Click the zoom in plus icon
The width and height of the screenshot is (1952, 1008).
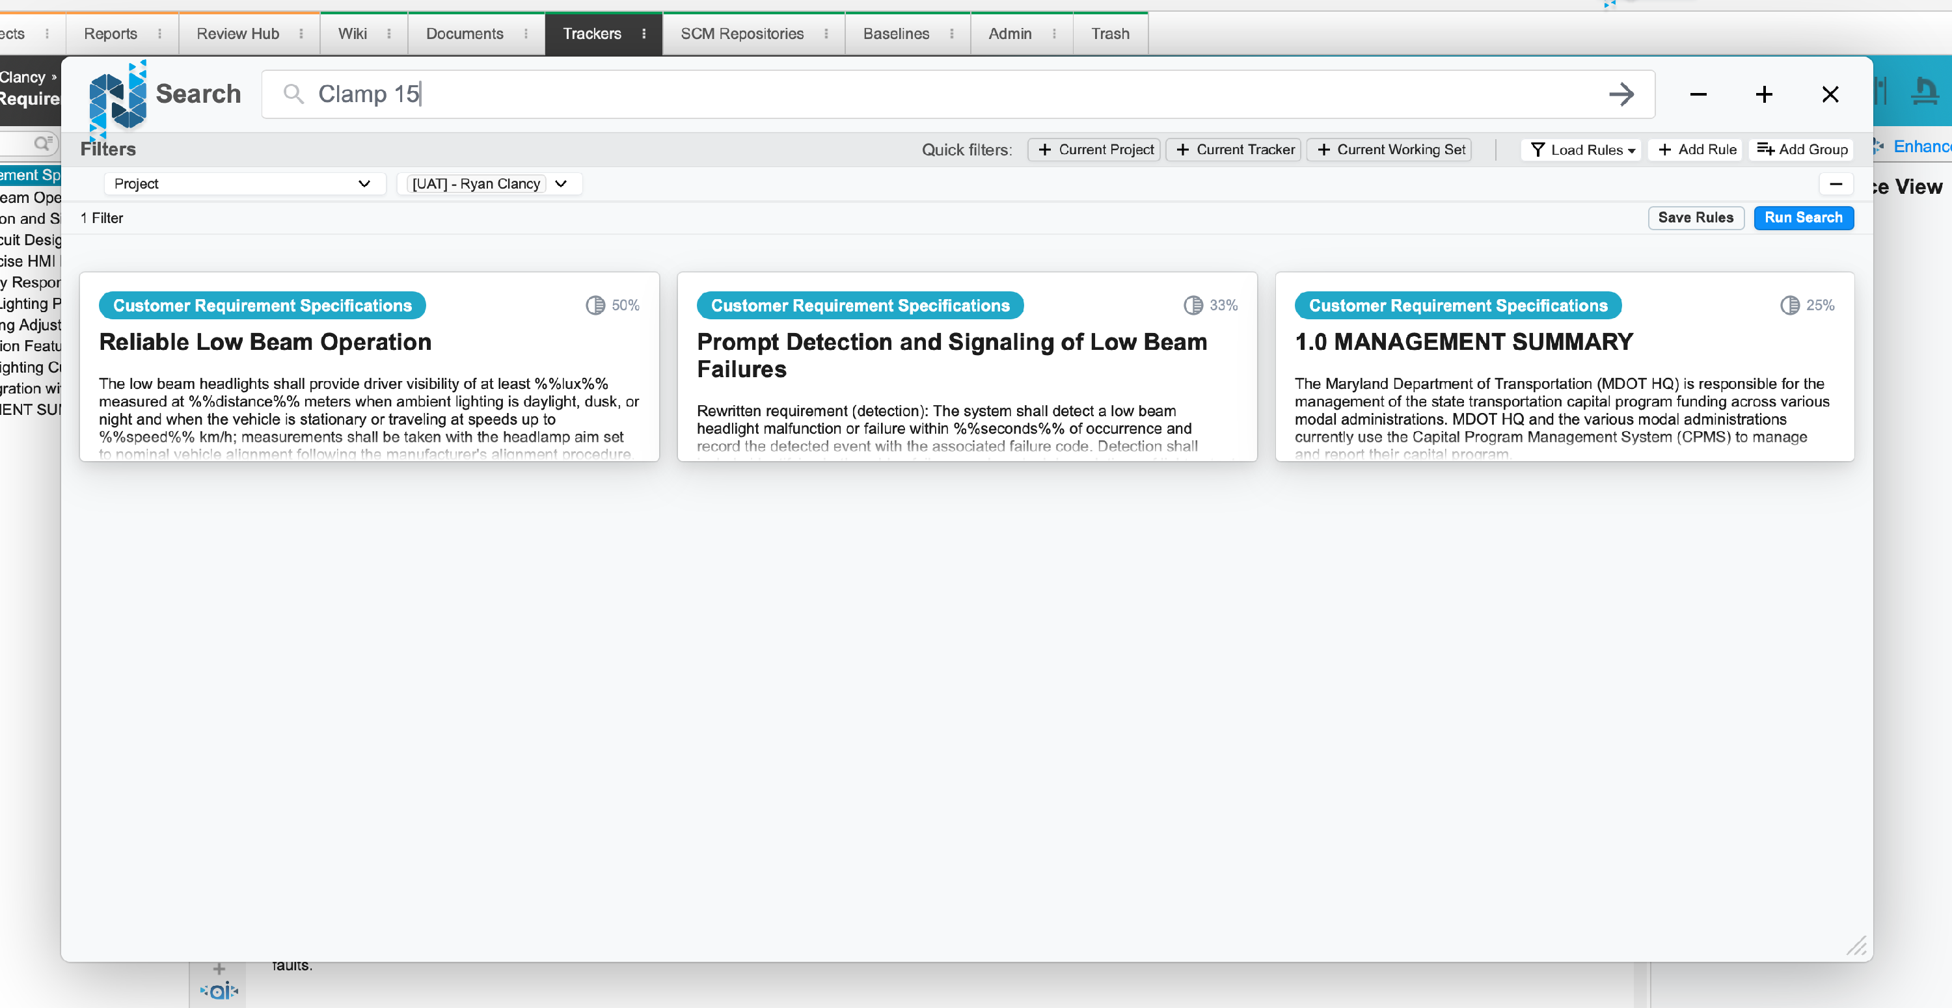[x=1764, y=94]
